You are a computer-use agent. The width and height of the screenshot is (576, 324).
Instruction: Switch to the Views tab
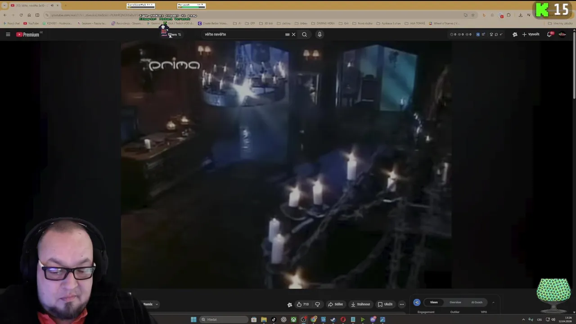click(434, 302)
